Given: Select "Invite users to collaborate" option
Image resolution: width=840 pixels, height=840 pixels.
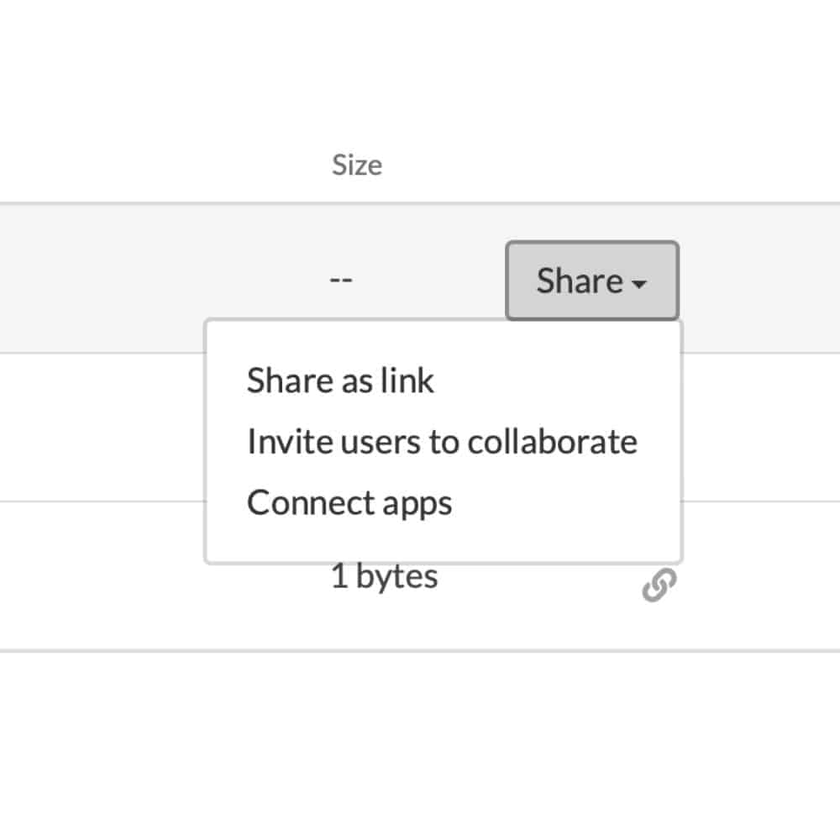Looking at the screenshot, I should (443, 442).
